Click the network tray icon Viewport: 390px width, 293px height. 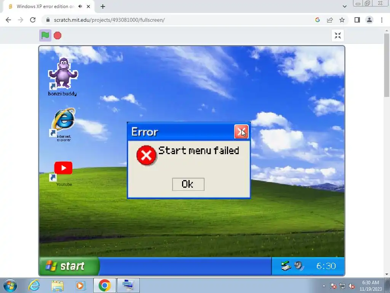coord(342,286)
